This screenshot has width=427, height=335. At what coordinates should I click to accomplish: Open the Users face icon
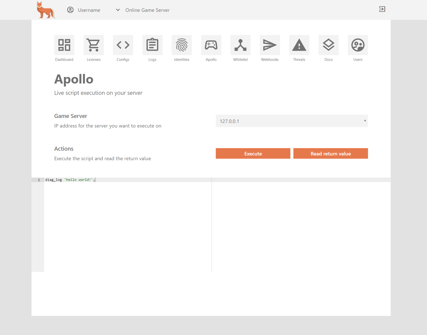358,45
